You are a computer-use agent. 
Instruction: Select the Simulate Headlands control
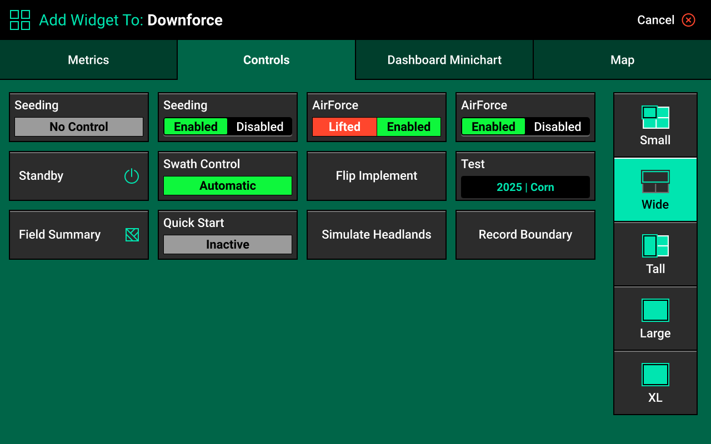[376, 234]
